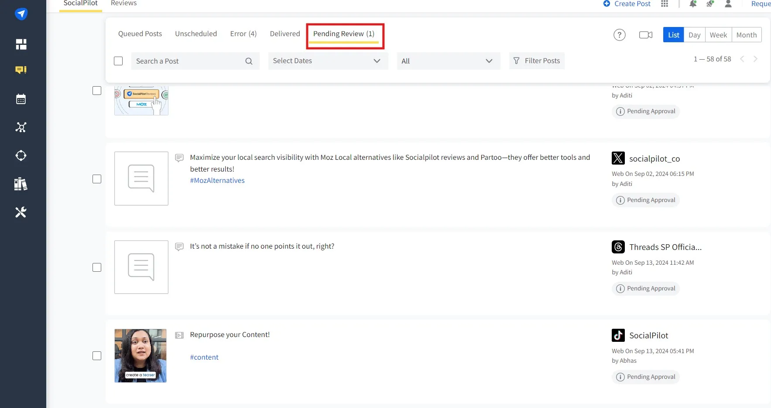The image size is (771, 408).
Task: Switch to the Queued Posts tab
Action: click(140, 34)
